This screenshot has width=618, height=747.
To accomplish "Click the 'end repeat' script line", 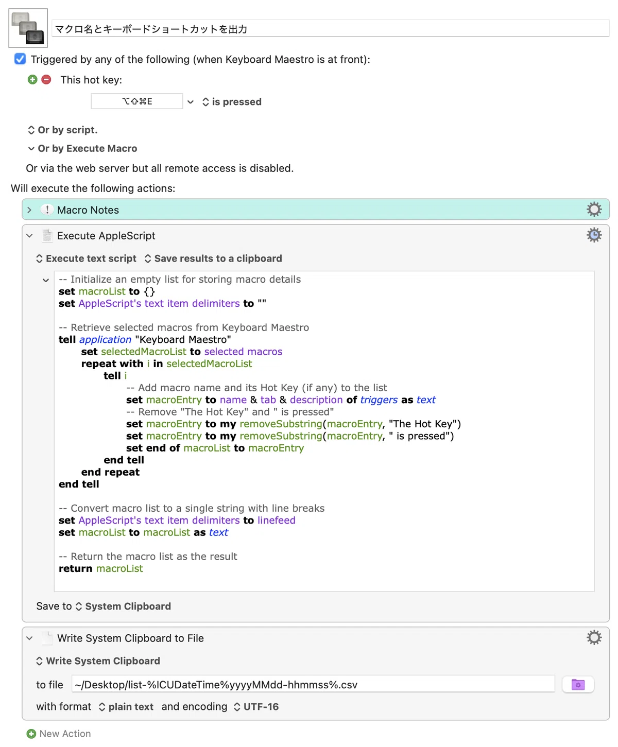I will (110, 472).
